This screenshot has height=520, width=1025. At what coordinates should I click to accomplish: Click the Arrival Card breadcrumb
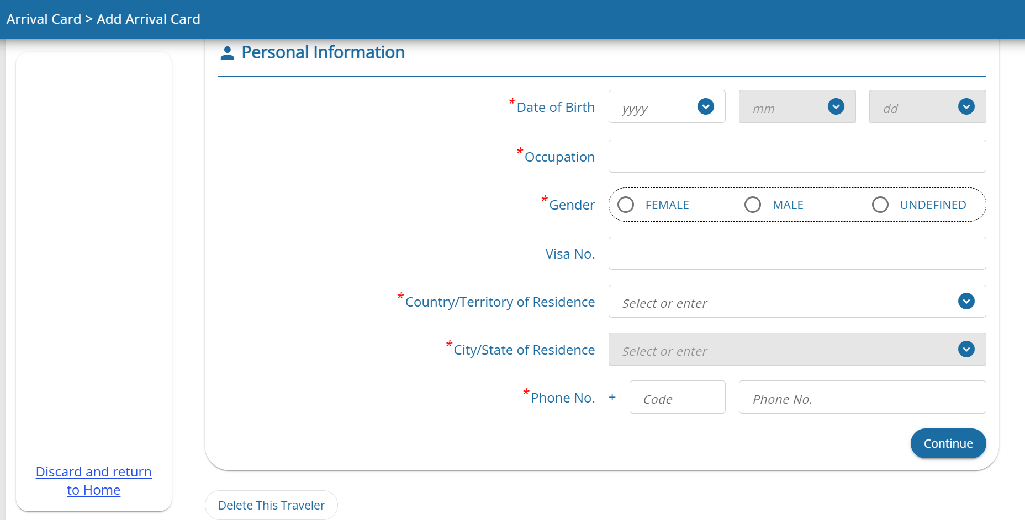point(44,19)
